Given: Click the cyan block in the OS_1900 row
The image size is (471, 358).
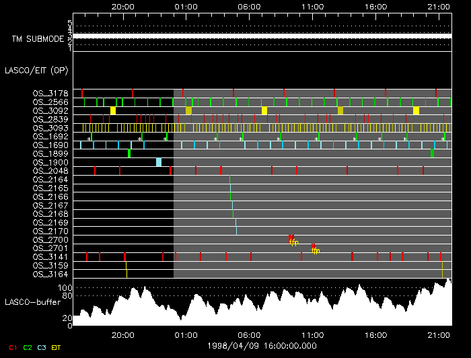Looking at the screenshot, I should (159, 162).
